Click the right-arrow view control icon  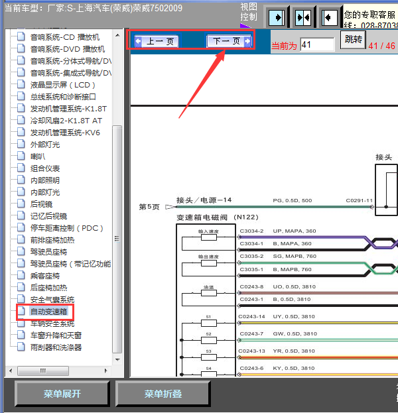pos(277,18)
